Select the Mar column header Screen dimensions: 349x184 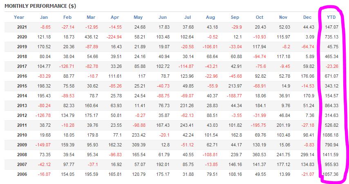pos(91,17)
